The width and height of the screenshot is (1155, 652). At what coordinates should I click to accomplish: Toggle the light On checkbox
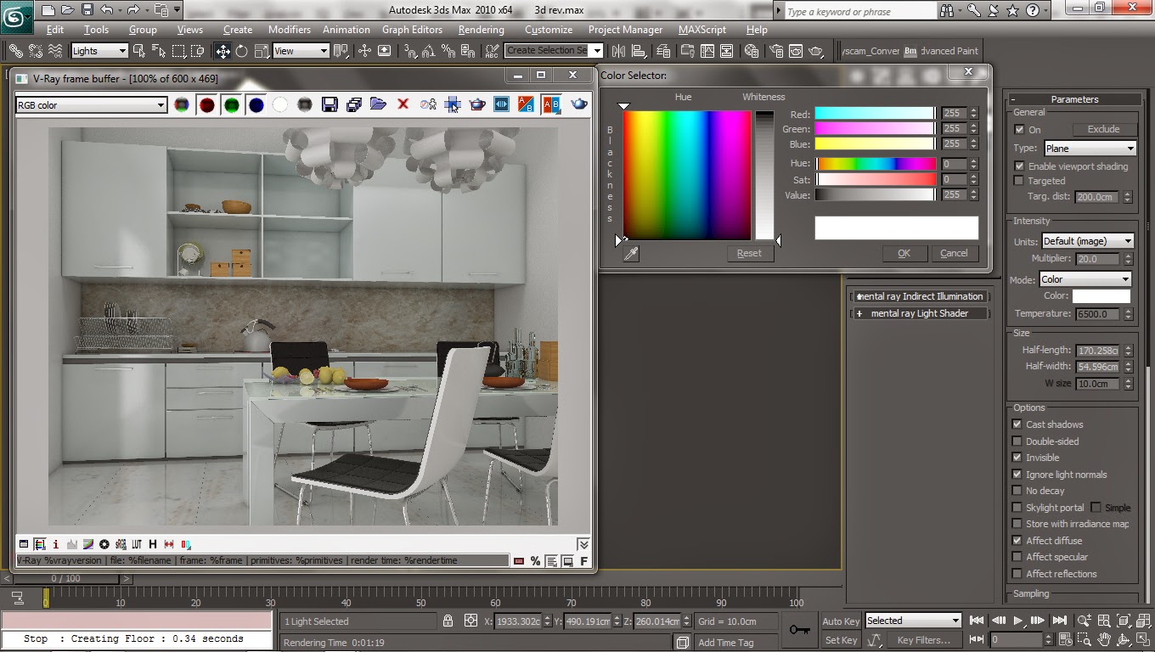1019,130
